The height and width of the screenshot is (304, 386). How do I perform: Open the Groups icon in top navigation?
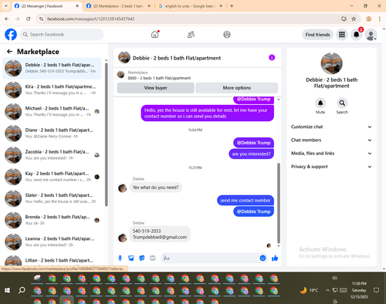click(227, 35)
